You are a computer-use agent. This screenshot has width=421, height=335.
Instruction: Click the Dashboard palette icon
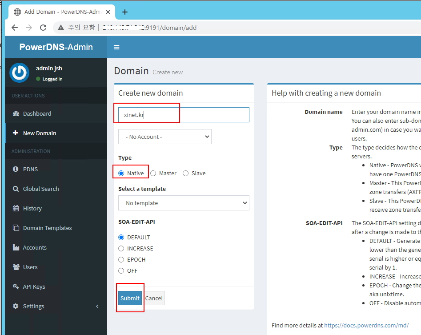tap(16, 114)
